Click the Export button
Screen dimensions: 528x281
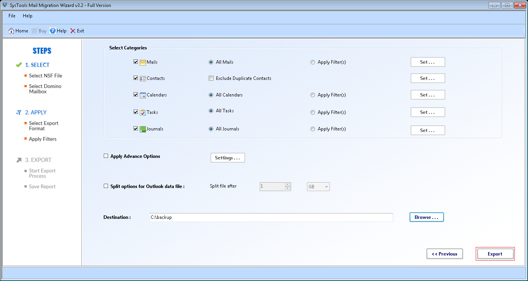tap(495, 254)
